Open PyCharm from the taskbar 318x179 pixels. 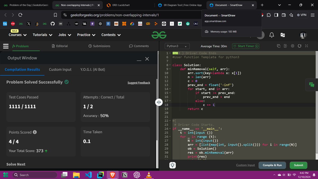click(x=100, y=175)
